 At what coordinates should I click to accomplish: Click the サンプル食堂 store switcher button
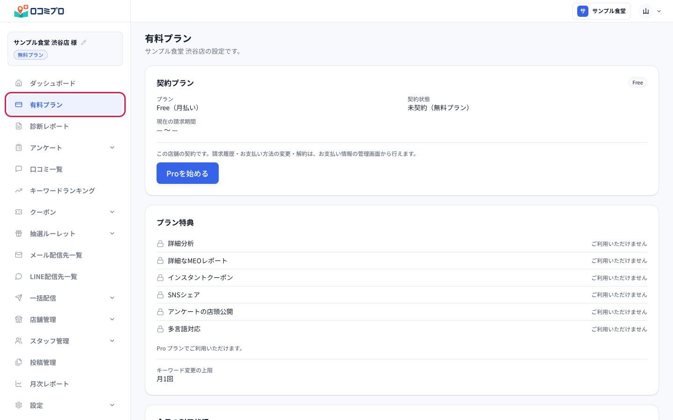[601, 11]
